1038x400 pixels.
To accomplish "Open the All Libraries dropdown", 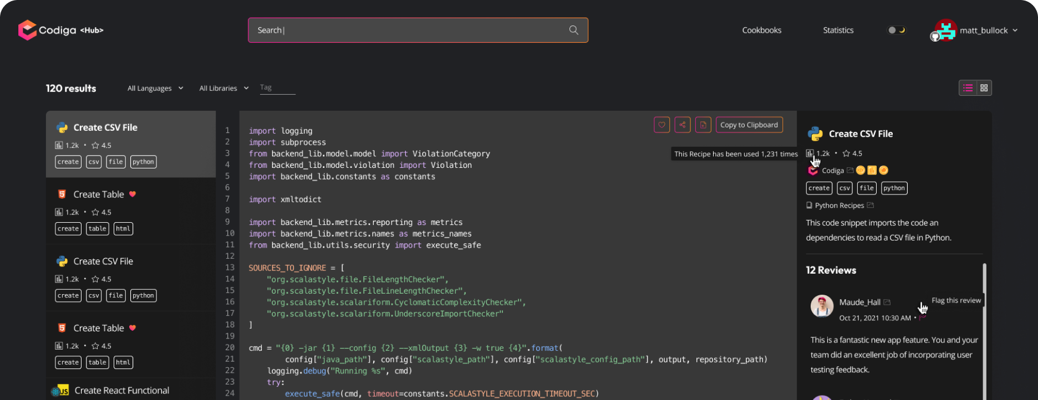I will point(224,88).
